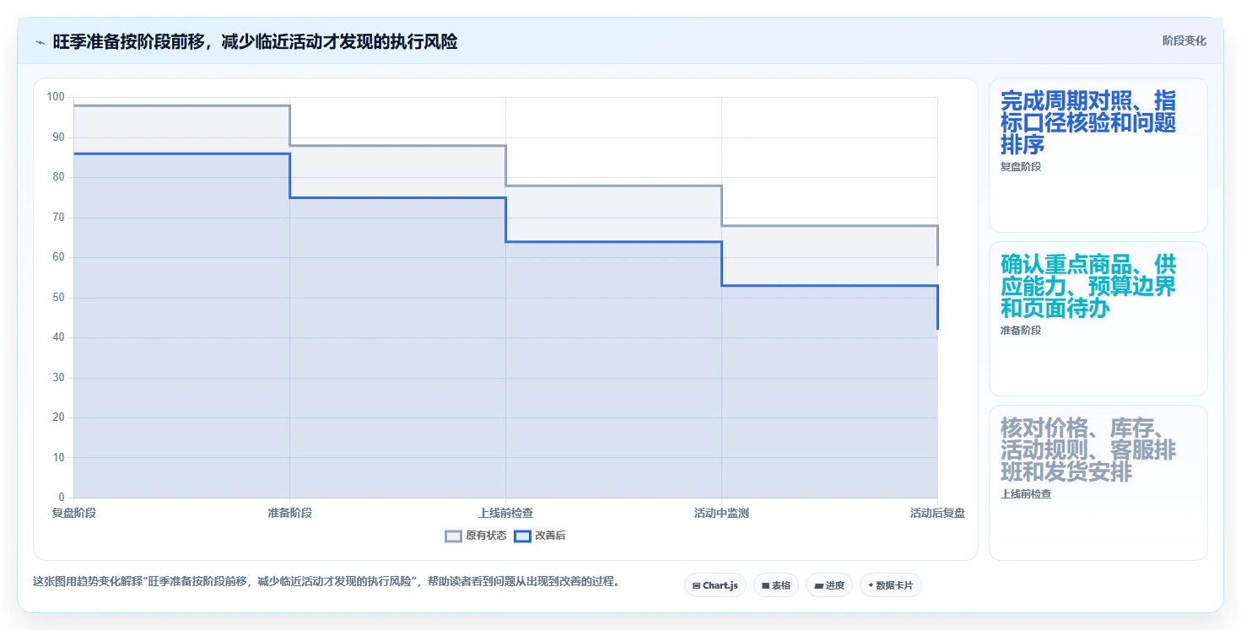
Task: Click the 进度 tag
Action: (829, 584)
